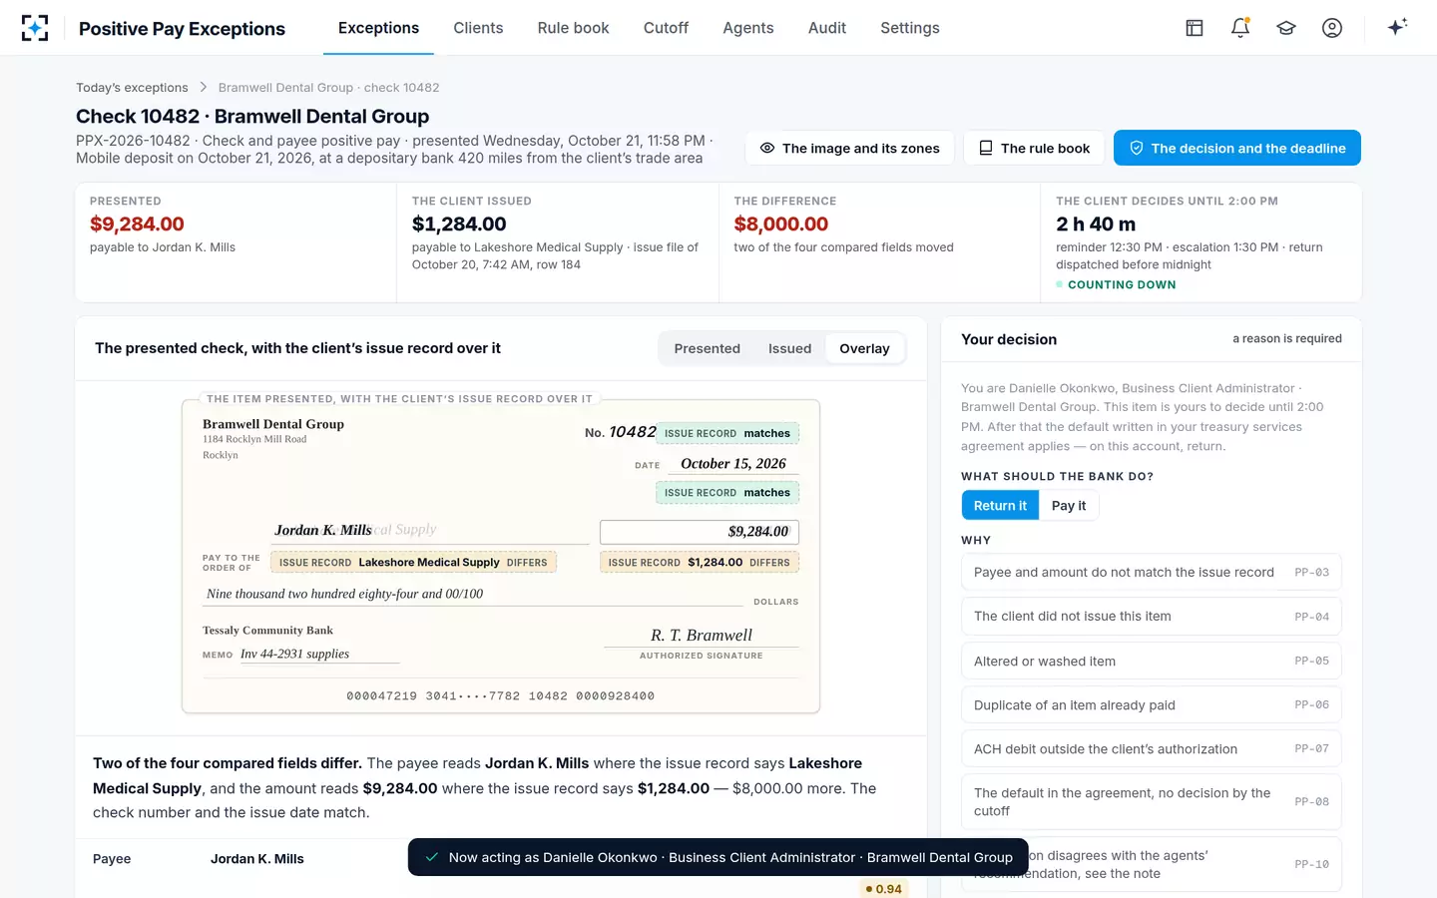The height and width of the screenshot is (898, 1437).
Task: Open the notifications bell
Action: (1240, 28)
